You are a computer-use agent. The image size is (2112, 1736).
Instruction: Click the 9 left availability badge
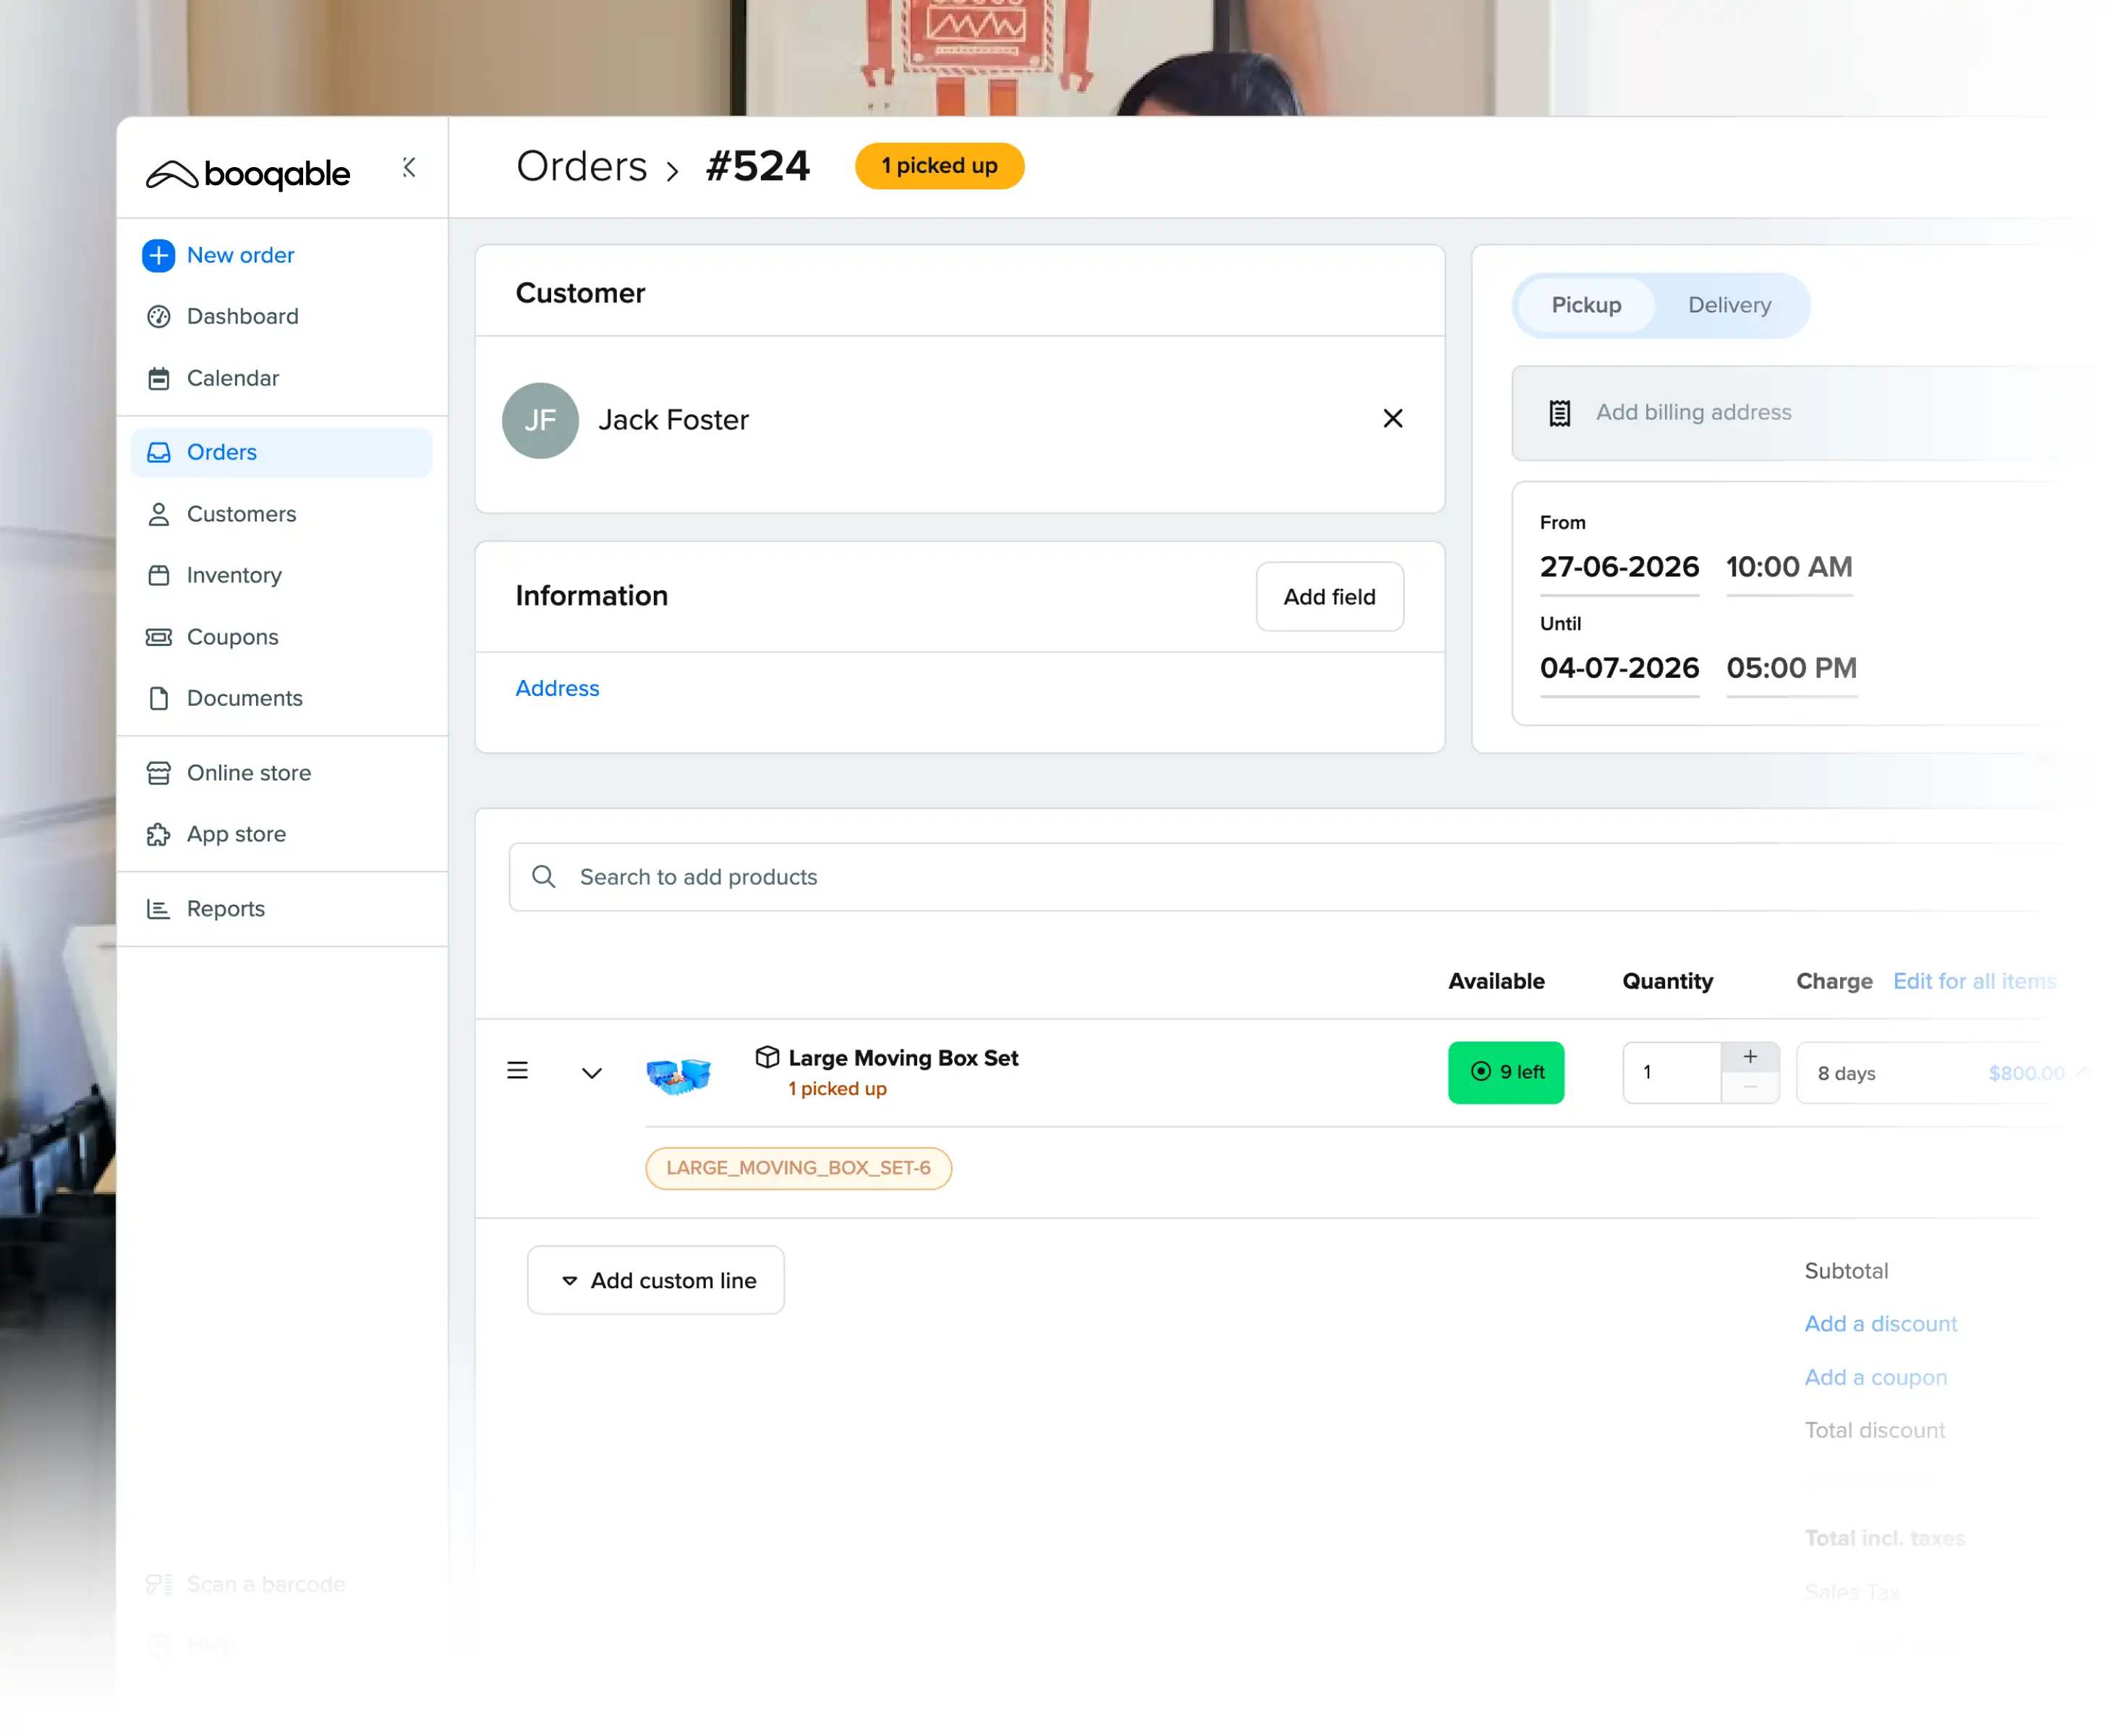(x=1505, y=1073)
